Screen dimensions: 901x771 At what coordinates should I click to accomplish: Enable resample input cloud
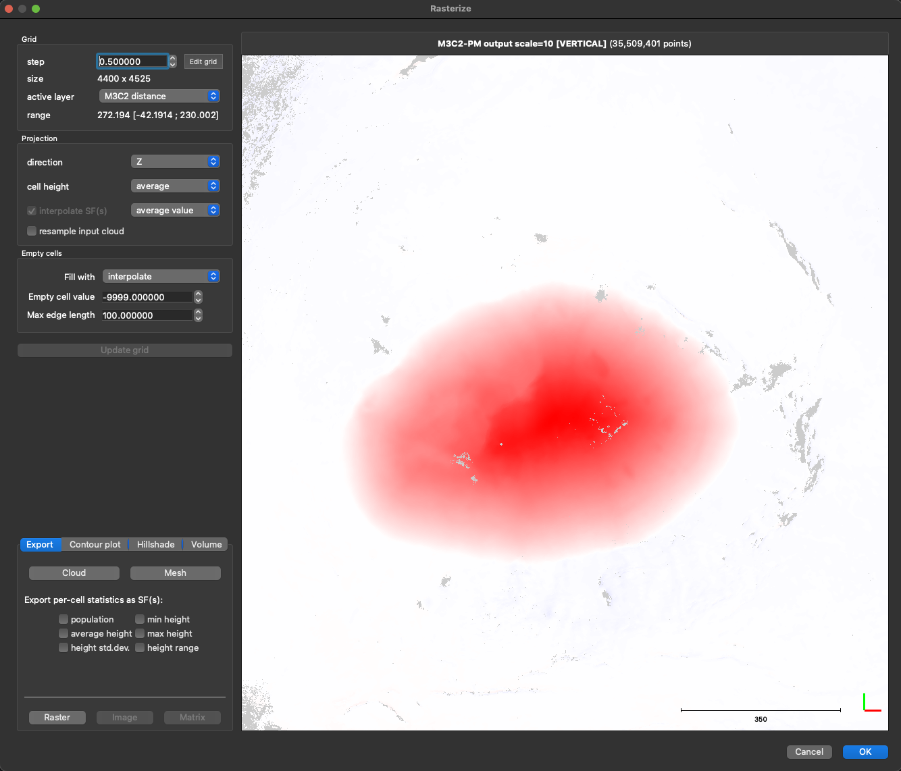[32, 231]
